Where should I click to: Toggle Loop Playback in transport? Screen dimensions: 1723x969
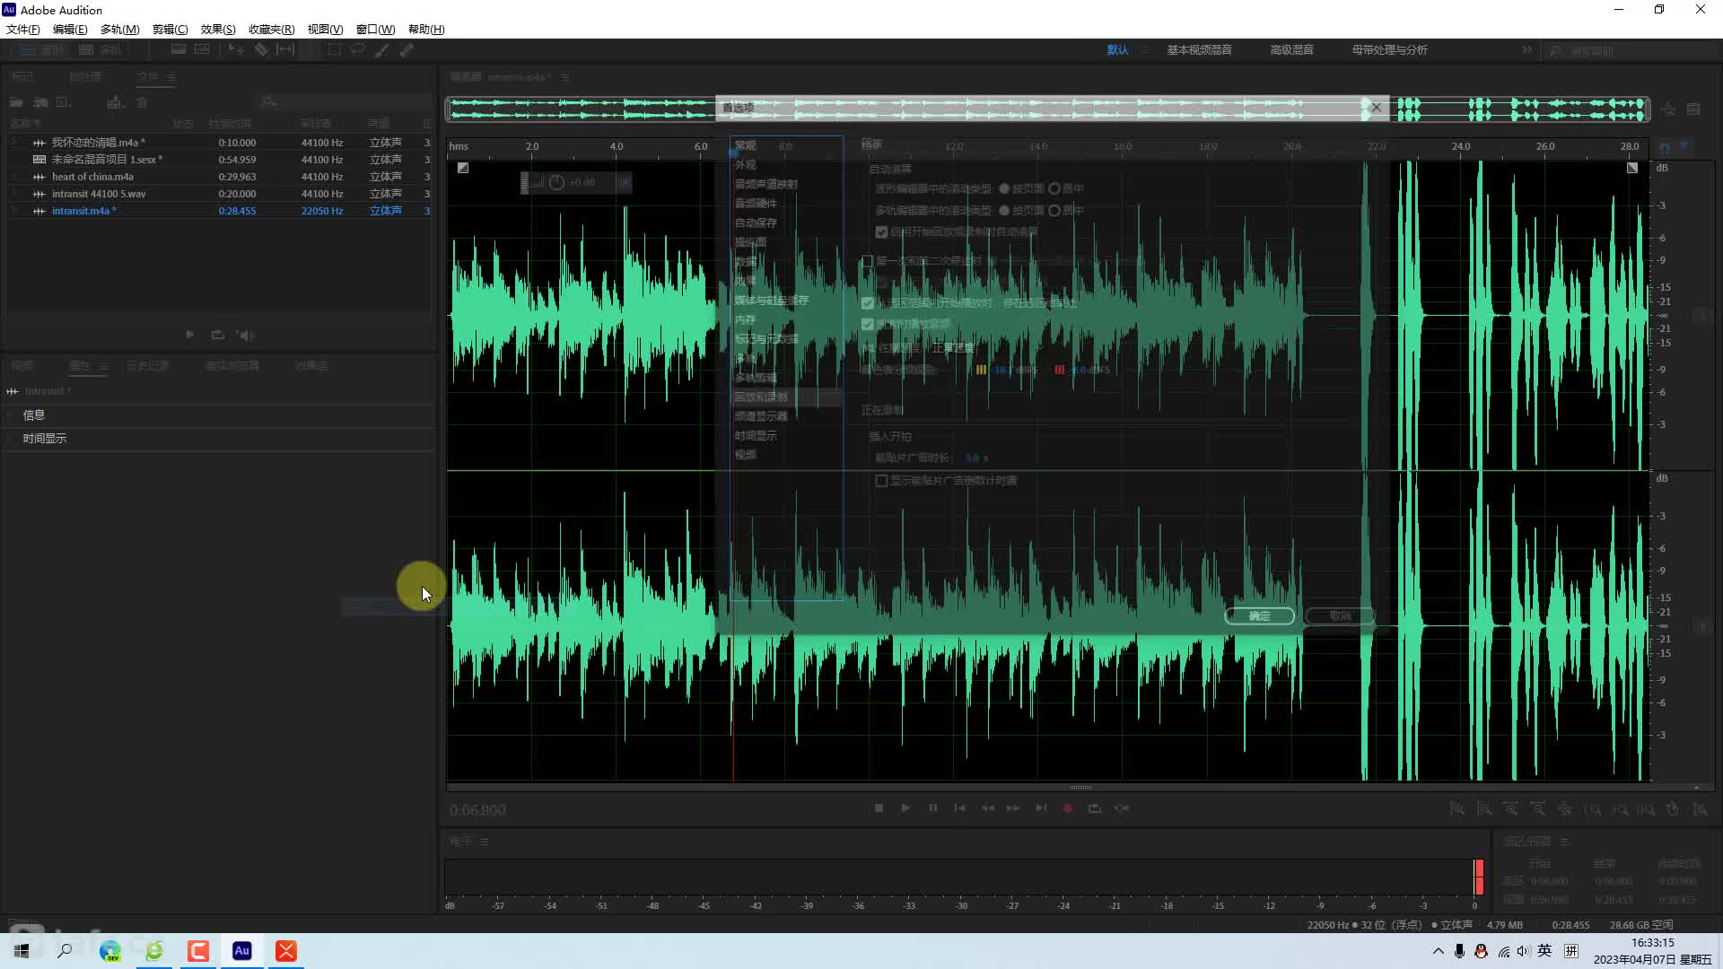1094,807
